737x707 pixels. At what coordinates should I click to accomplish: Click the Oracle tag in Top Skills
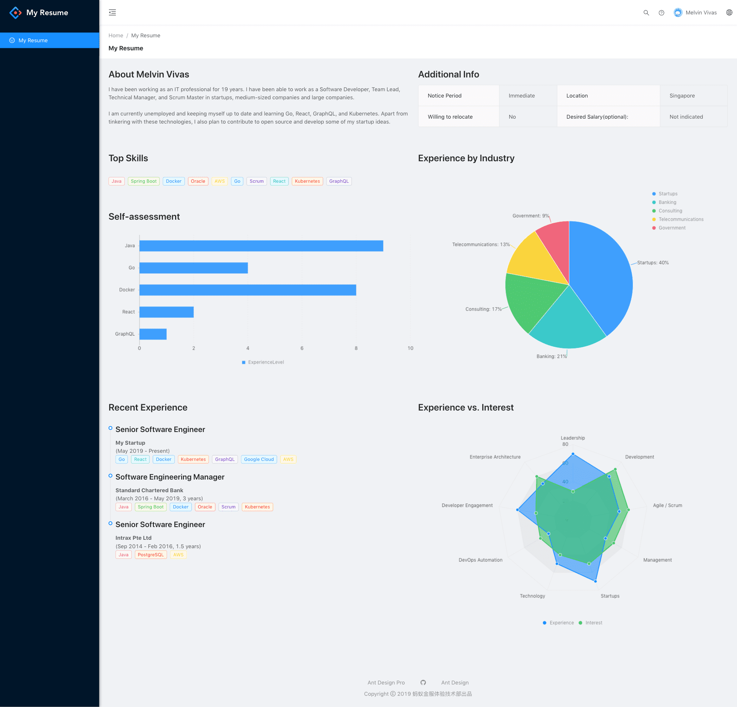point(198,181)
